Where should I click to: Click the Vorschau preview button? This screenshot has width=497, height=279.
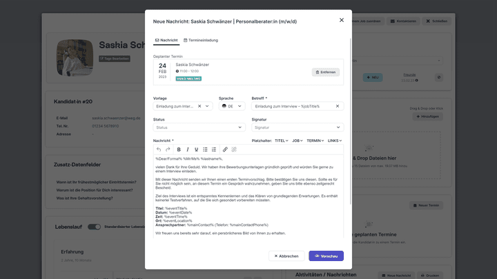pos(326,256)
